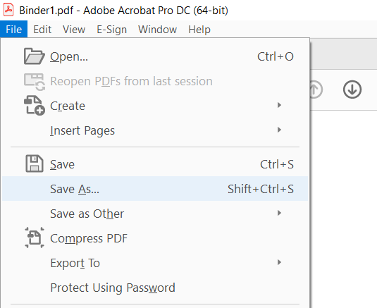Screen dimensions: 377x308
Task: Click the Reopen PDFs session icon
Action: pyautogui.click(x=35, y=82)
